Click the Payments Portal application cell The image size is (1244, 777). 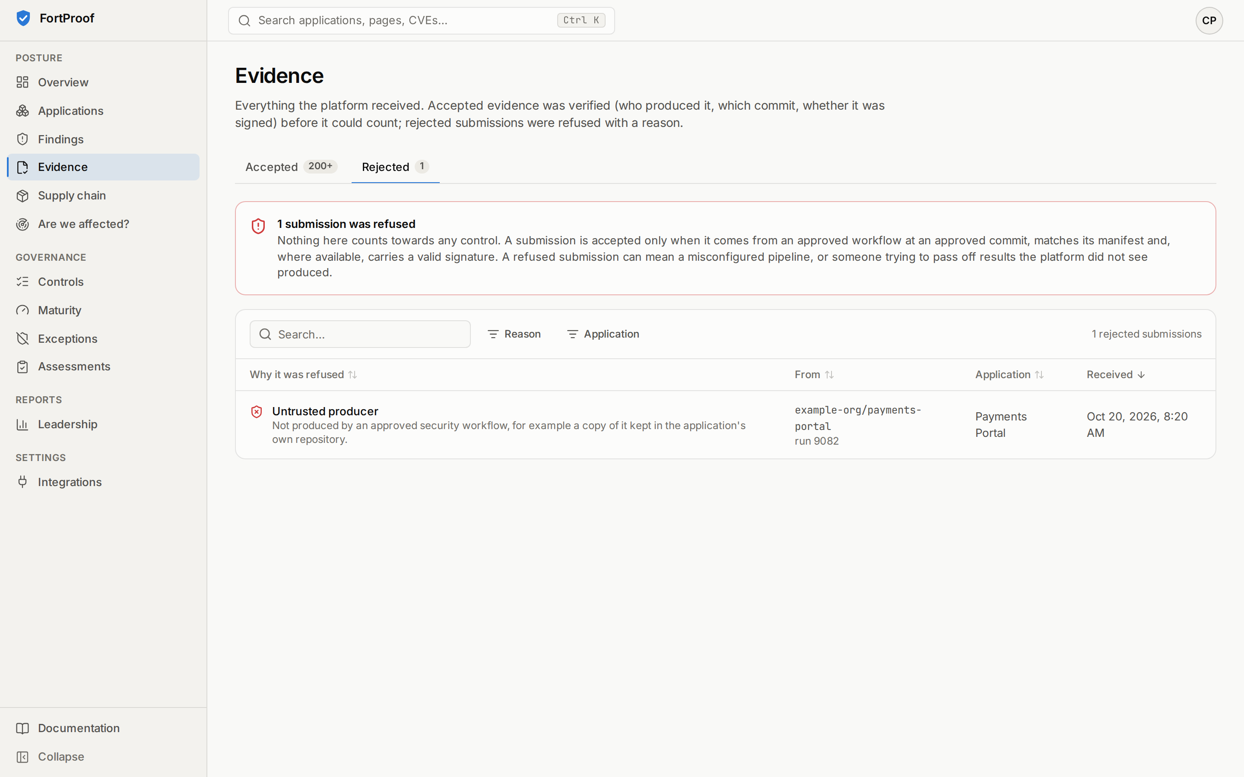pos(1000,424)
